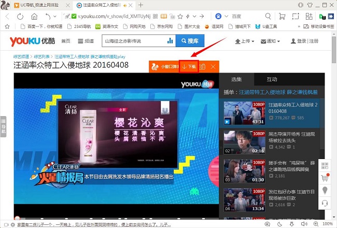The image size is (337, 228).
Task: Go to Youku 首页 home page
Action: tap(66, 41)
